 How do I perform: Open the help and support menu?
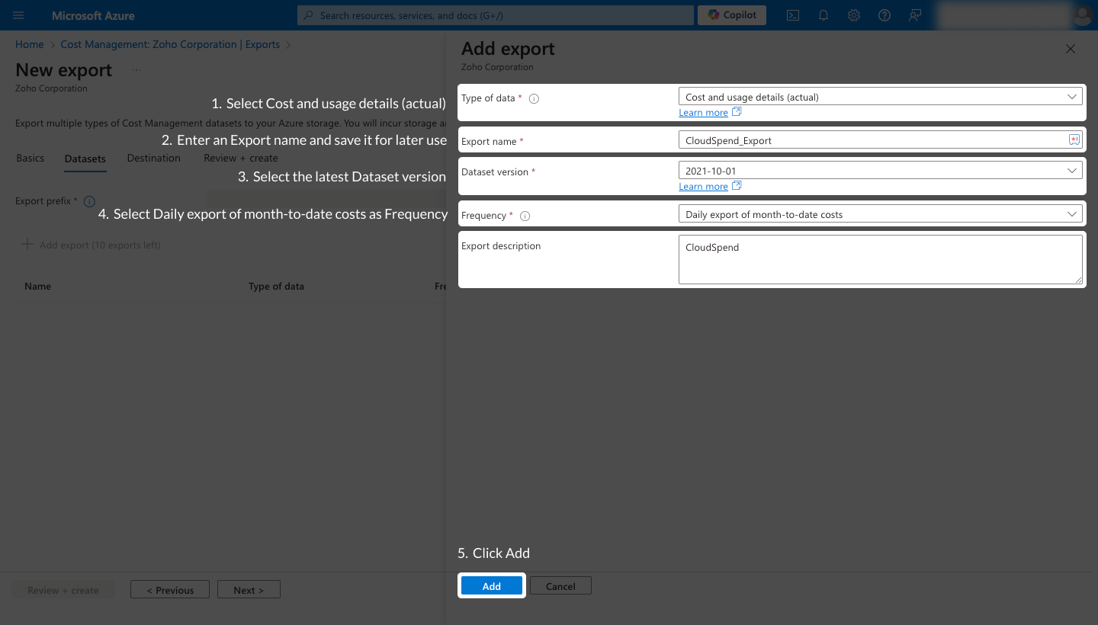coord(884,15)
